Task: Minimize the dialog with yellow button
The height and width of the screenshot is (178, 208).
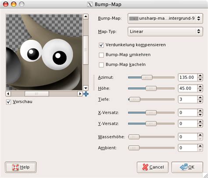Action: pos(14,4)
